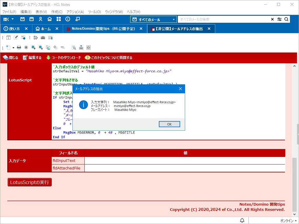Open the アクション(A) menu
This screenshot has width=299, height=224.
click(75, 12)
